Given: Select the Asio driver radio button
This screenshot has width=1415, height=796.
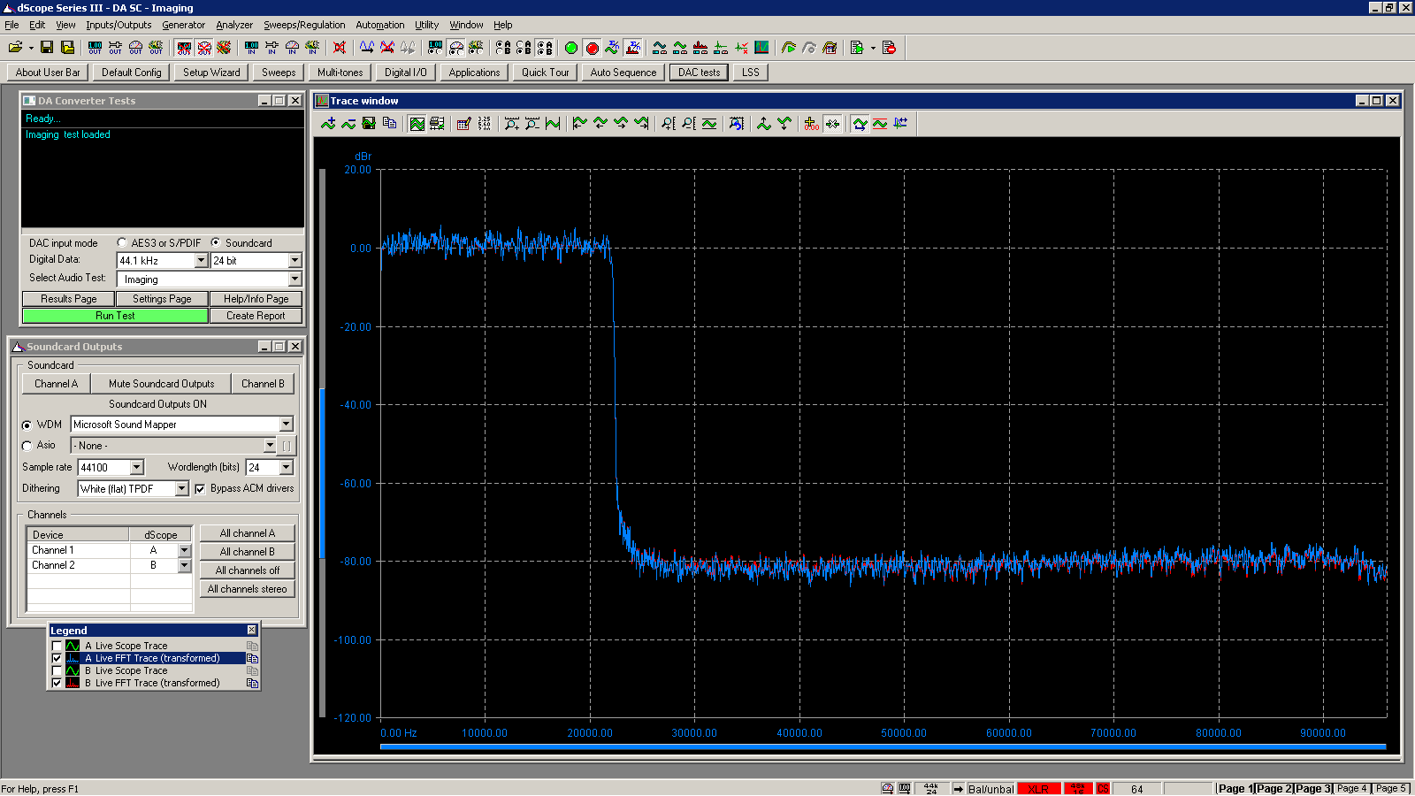Looking at the screenshot, I should point(27,446).
